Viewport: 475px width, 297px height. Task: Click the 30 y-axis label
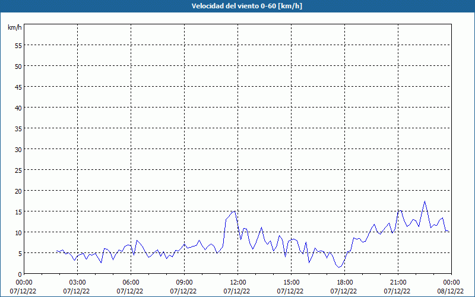pyautogui.click(x=18, y=150)
